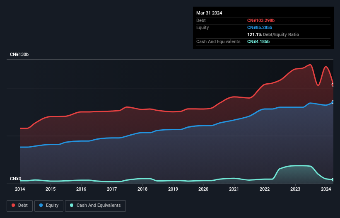Screen dimensions: 340x218
Task: Click the 2022 x-axis label
Action: (x=265, y=189)
